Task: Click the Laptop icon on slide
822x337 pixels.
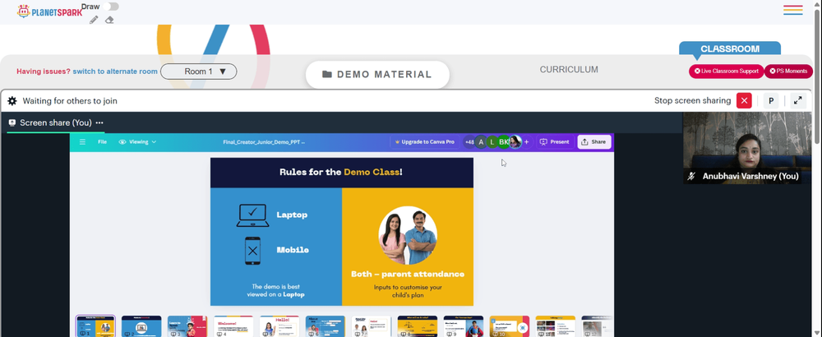Action: click(252, 215)
